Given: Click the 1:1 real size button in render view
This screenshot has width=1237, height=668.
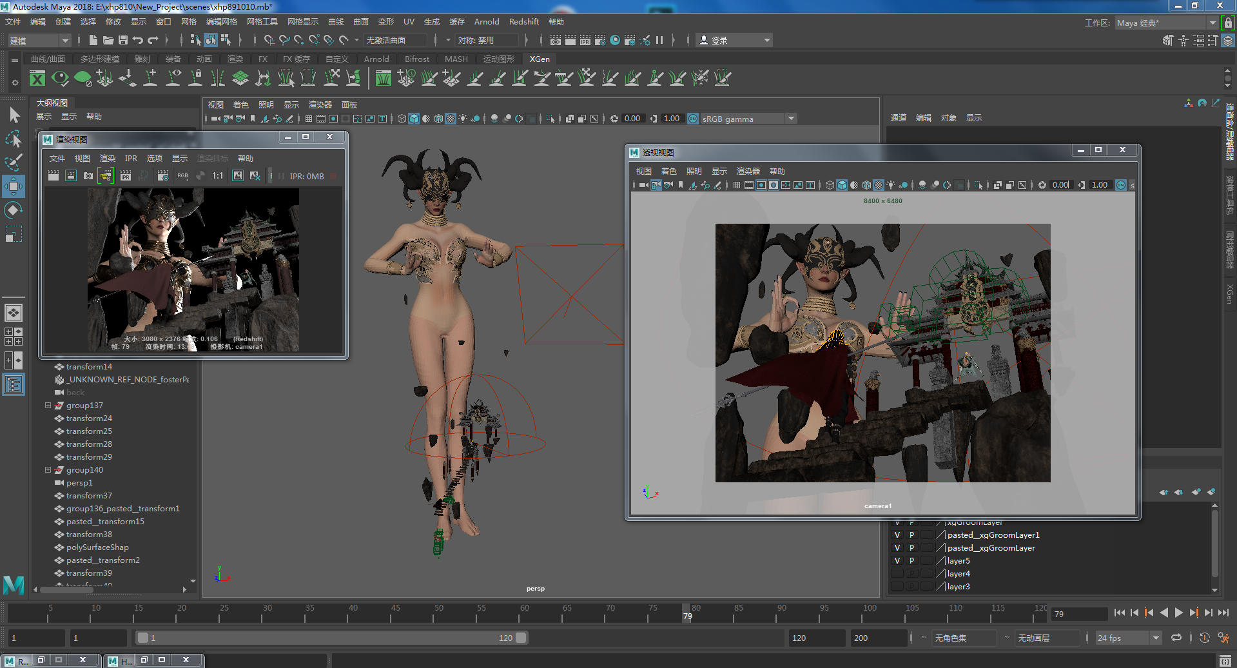Looking at the screenshot, I should [218, 176].
